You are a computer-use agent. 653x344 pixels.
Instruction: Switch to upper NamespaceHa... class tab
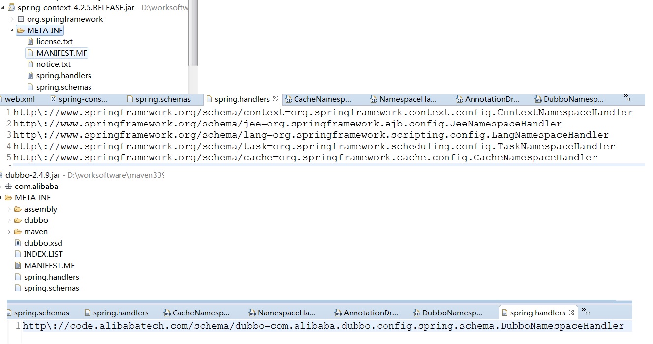pyautogui.click(x=408, y=99)
